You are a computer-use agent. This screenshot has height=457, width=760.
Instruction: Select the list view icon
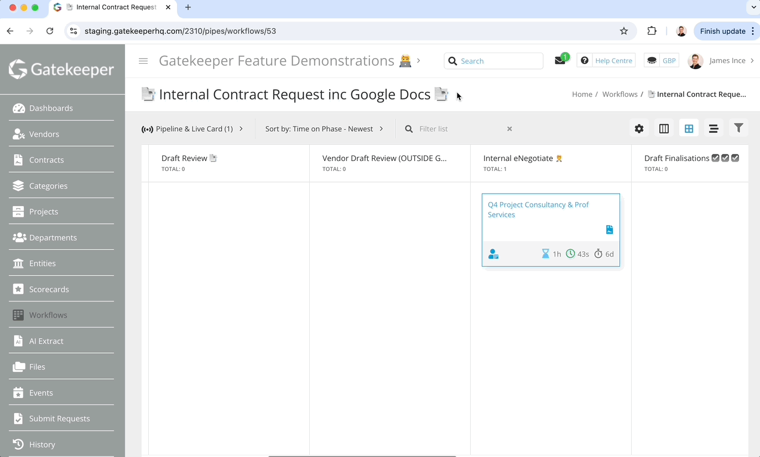[x=714, y=128]
